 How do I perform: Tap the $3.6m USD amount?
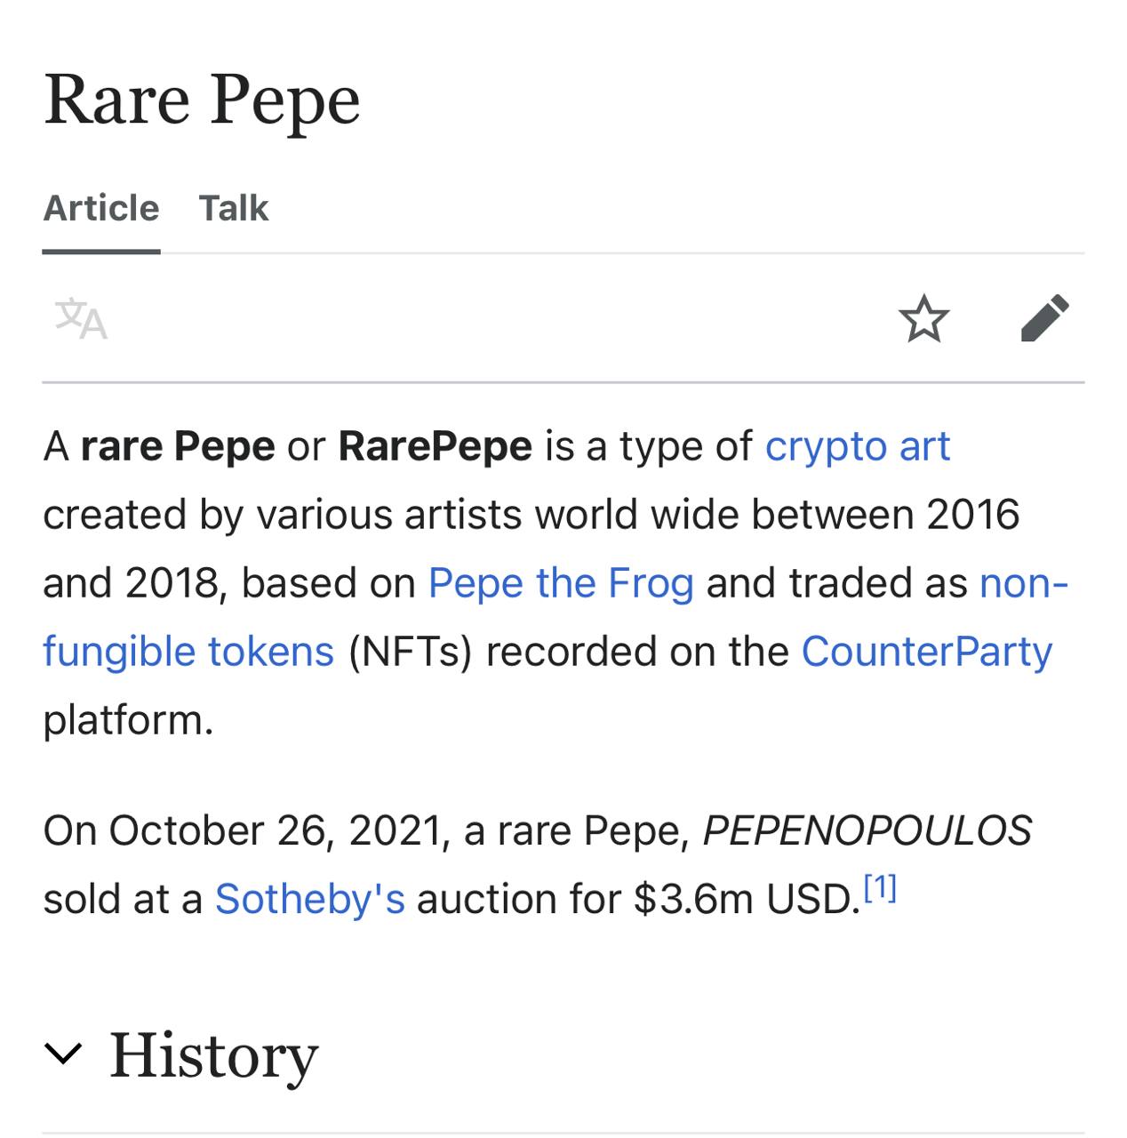click(747, 899)
